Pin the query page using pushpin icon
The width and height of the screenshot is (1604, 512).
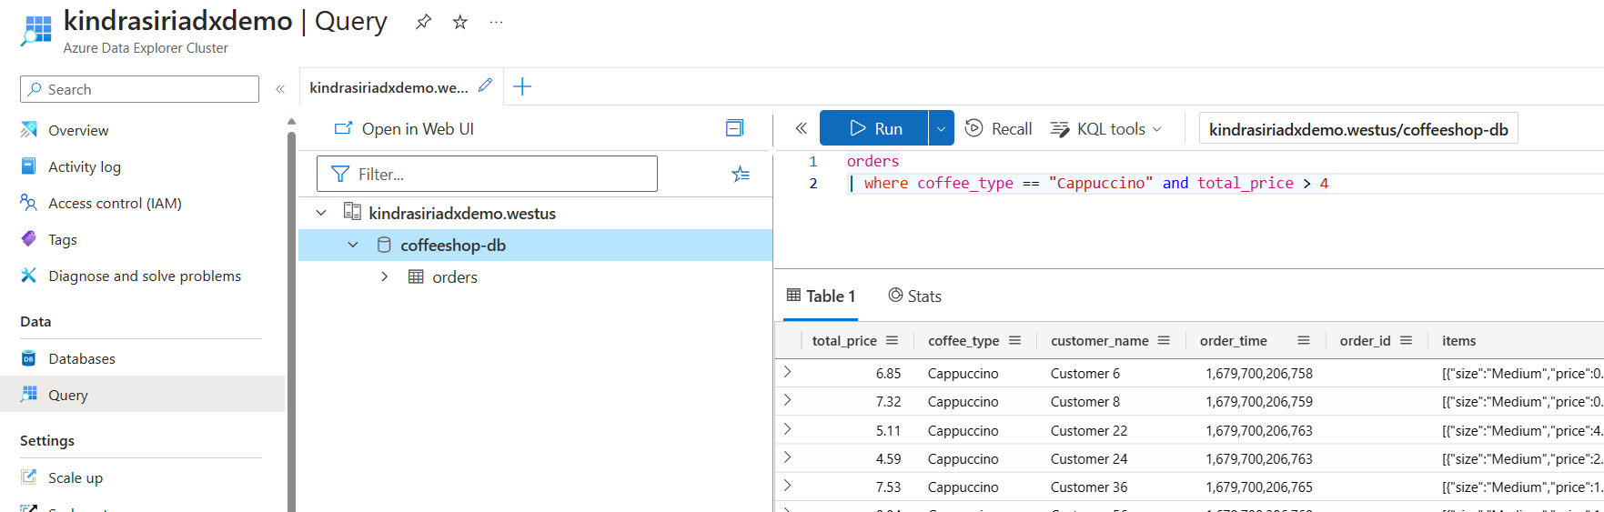coord(423,22)
